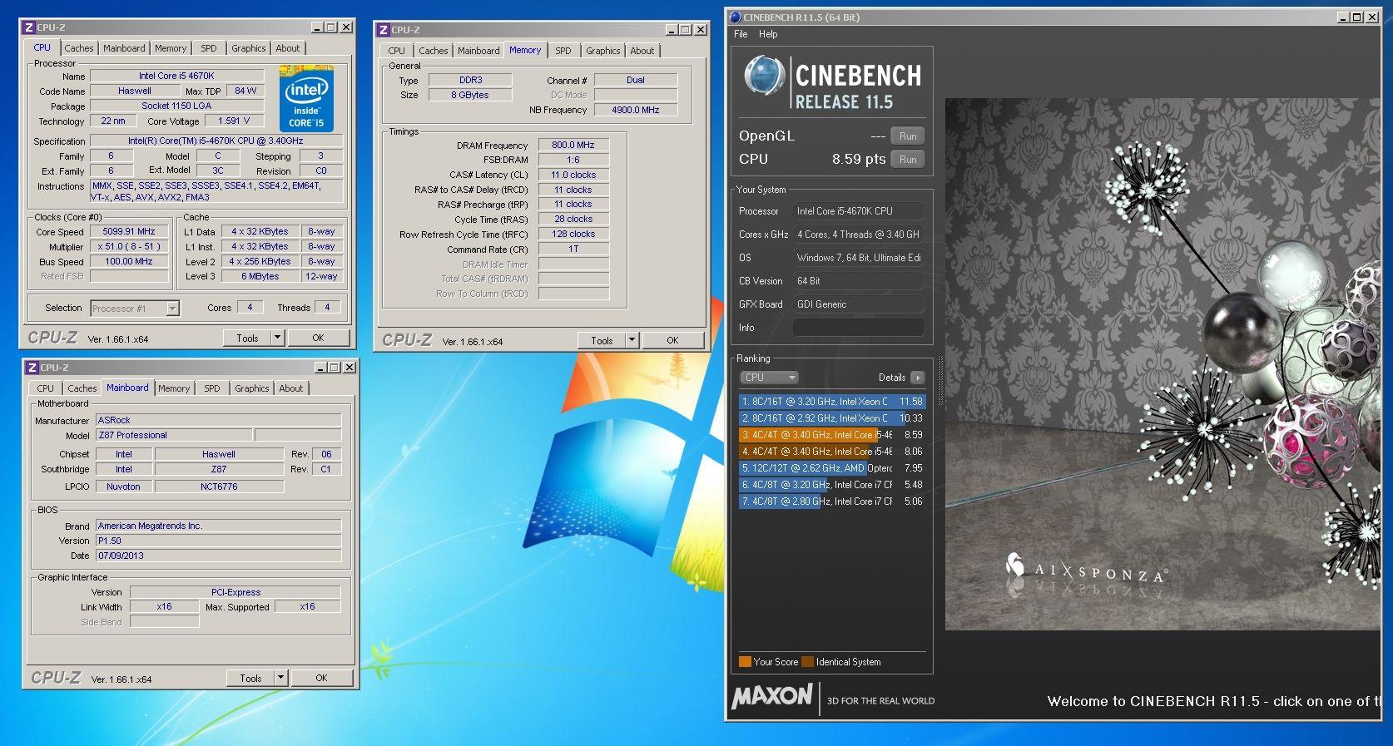
Task: Click the Cinebench render preview image
Action: pyautogui.click(x=1162, y=364)
